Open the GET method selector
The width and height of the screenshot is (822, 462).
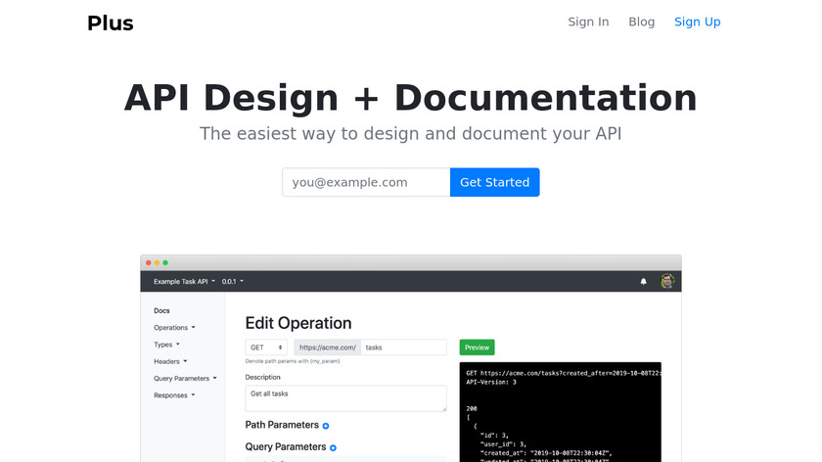click(266, 347)
